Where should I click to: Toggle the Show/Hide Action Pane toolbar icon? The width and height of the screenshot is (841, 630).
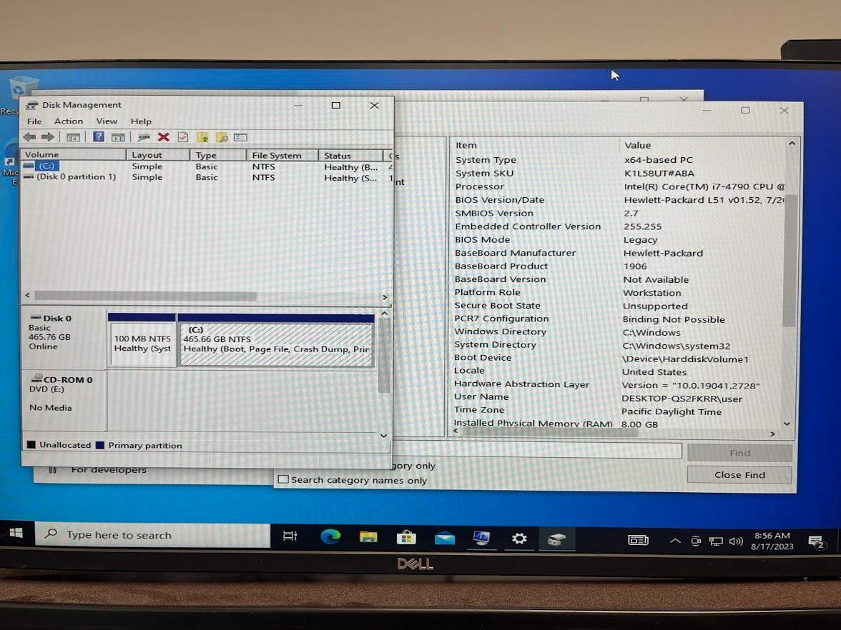(x=118, y=138)
